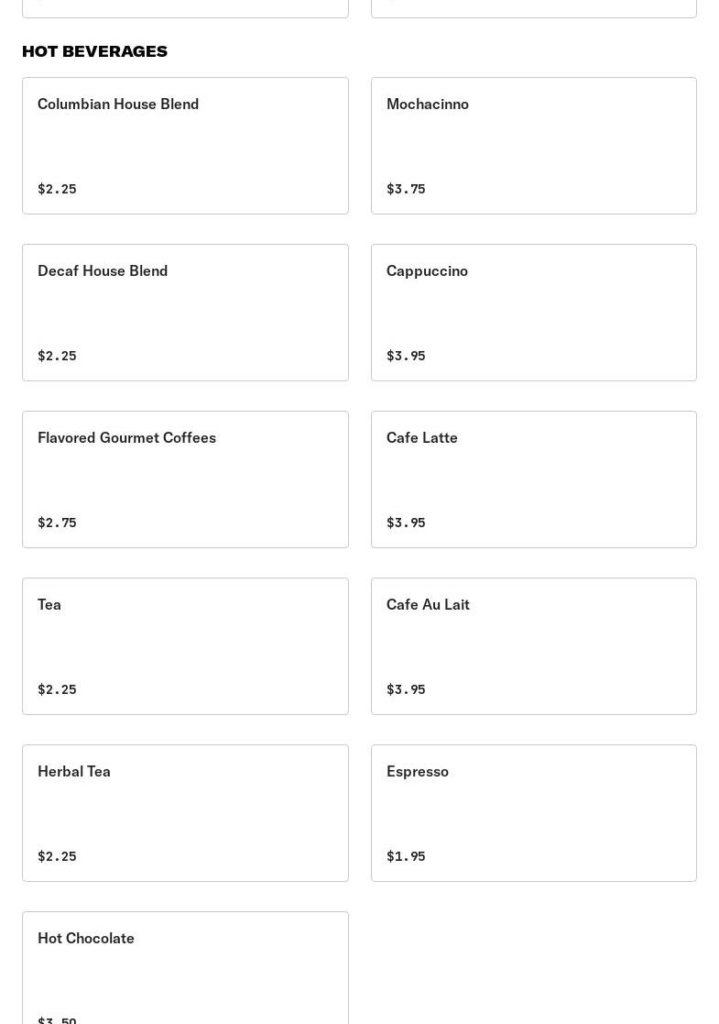This screenshot has width=719, height=1024.
Task: Select the Flavored Gourmet Coffees card
Action: (x=185, y=479)
